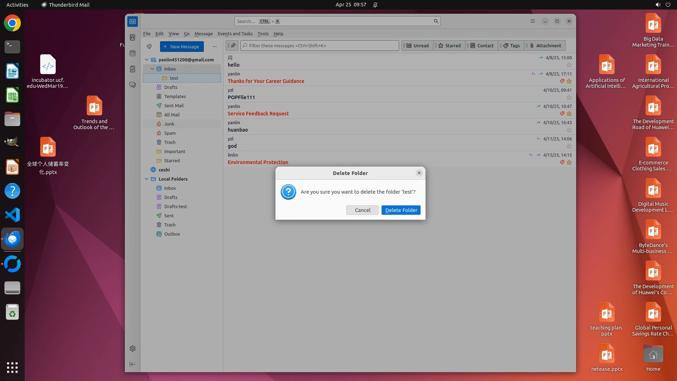The height and width of the screenshot is (381, 677).
Task: Confirm with Delete Folder button
Action: (401, 210)
